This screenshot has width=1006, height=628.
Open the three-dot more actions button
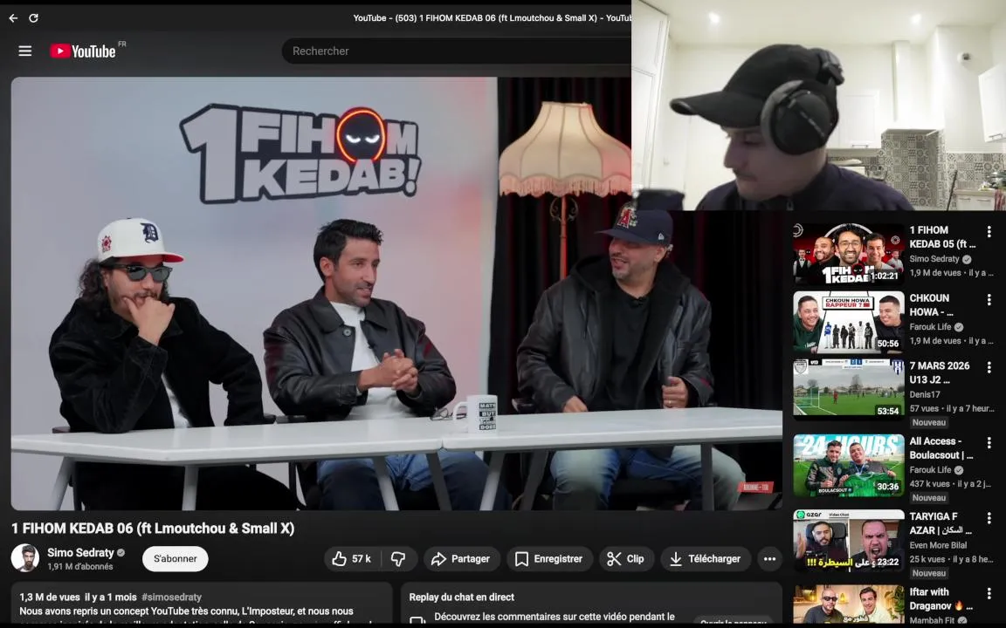[x=769, y=559]
